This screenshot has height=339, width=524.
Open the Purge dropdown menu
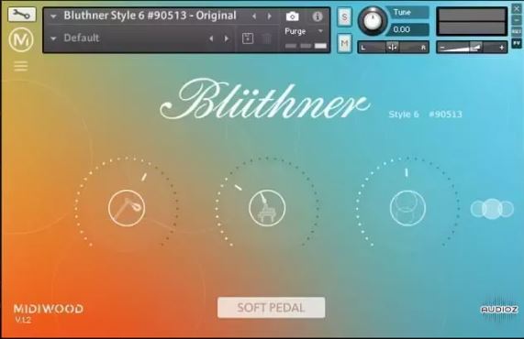(x=304, y=31)
